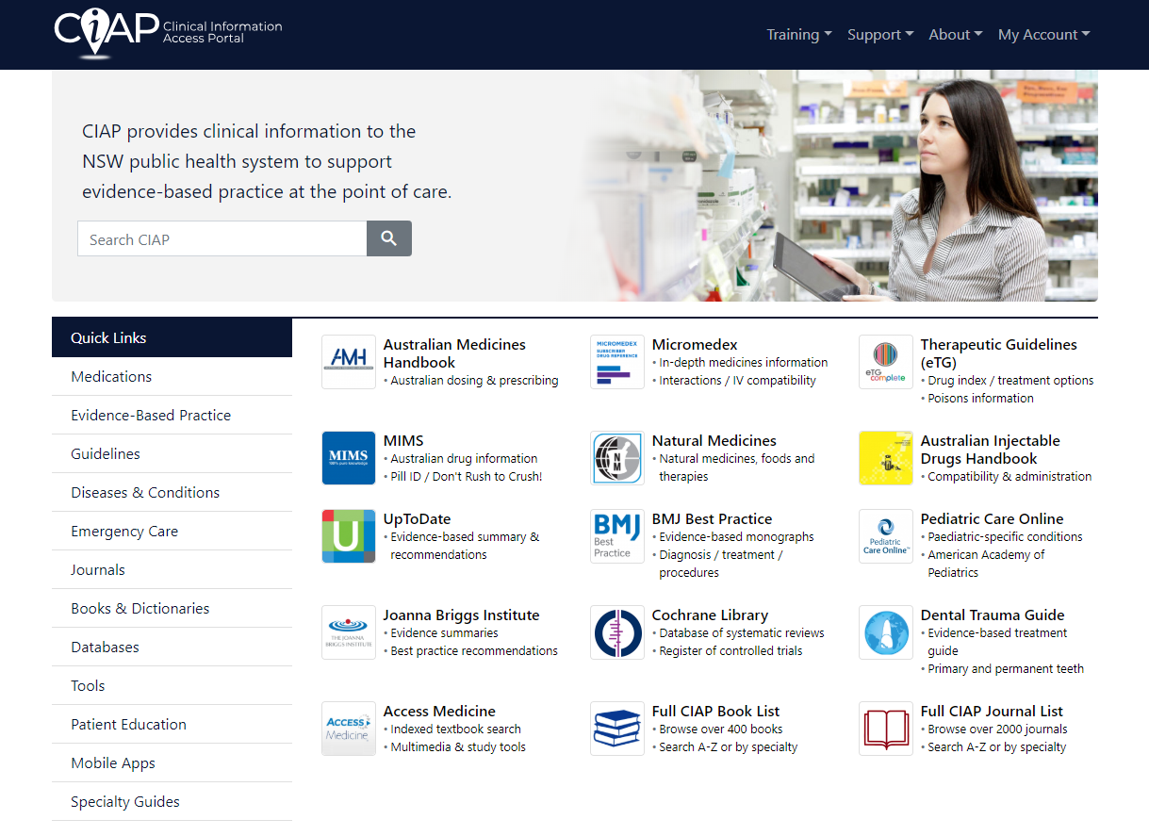1149x836 pixels.
Task: Open the Cochrane Library icon
Action: [616, 632]
